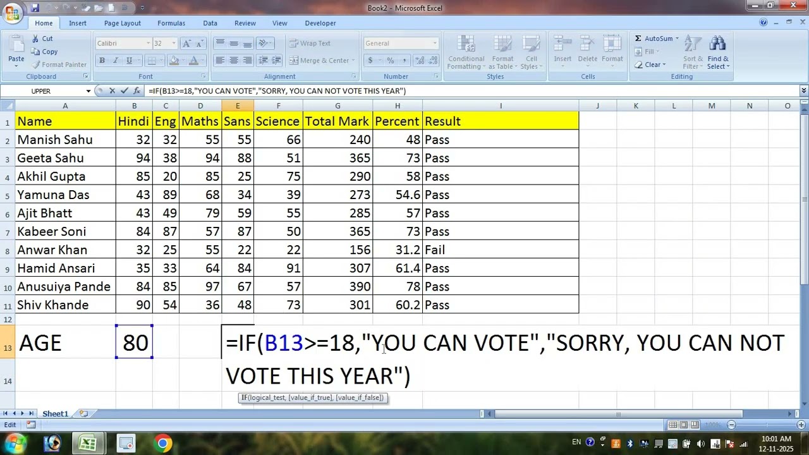This screenshot has width=809, height=455.
Task: Click the Office Button orb
Action: (12, 13)
